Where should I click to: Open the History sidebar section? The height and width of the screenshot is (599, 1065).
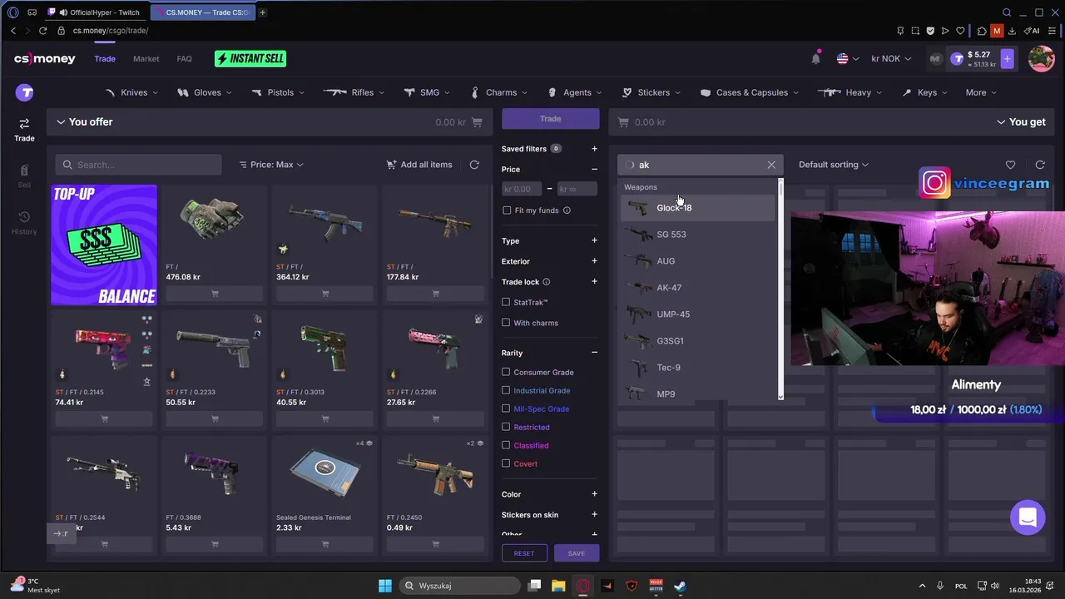point(24,222)
